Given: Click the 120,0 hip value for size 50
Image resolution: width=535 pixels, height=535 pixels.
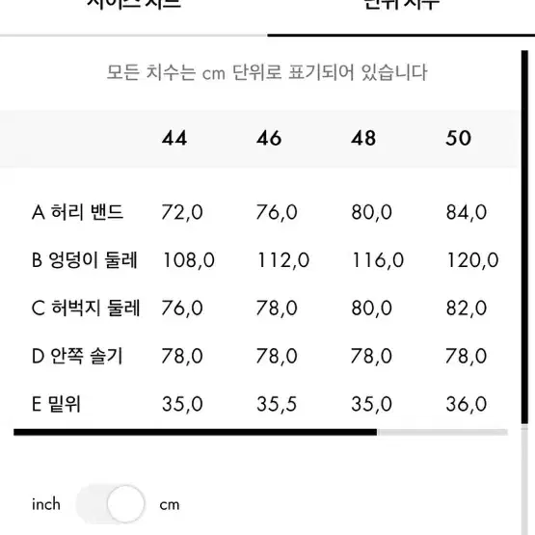Looking at the screenshot, I should pos(472,260).
